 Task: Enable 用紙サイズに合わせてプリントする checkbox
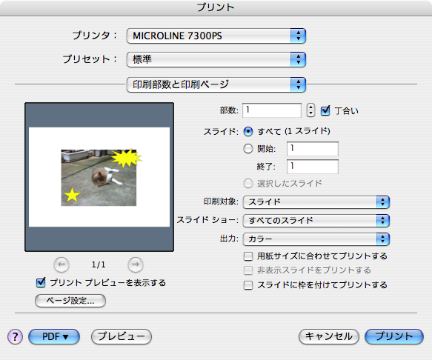click(248, 256)
